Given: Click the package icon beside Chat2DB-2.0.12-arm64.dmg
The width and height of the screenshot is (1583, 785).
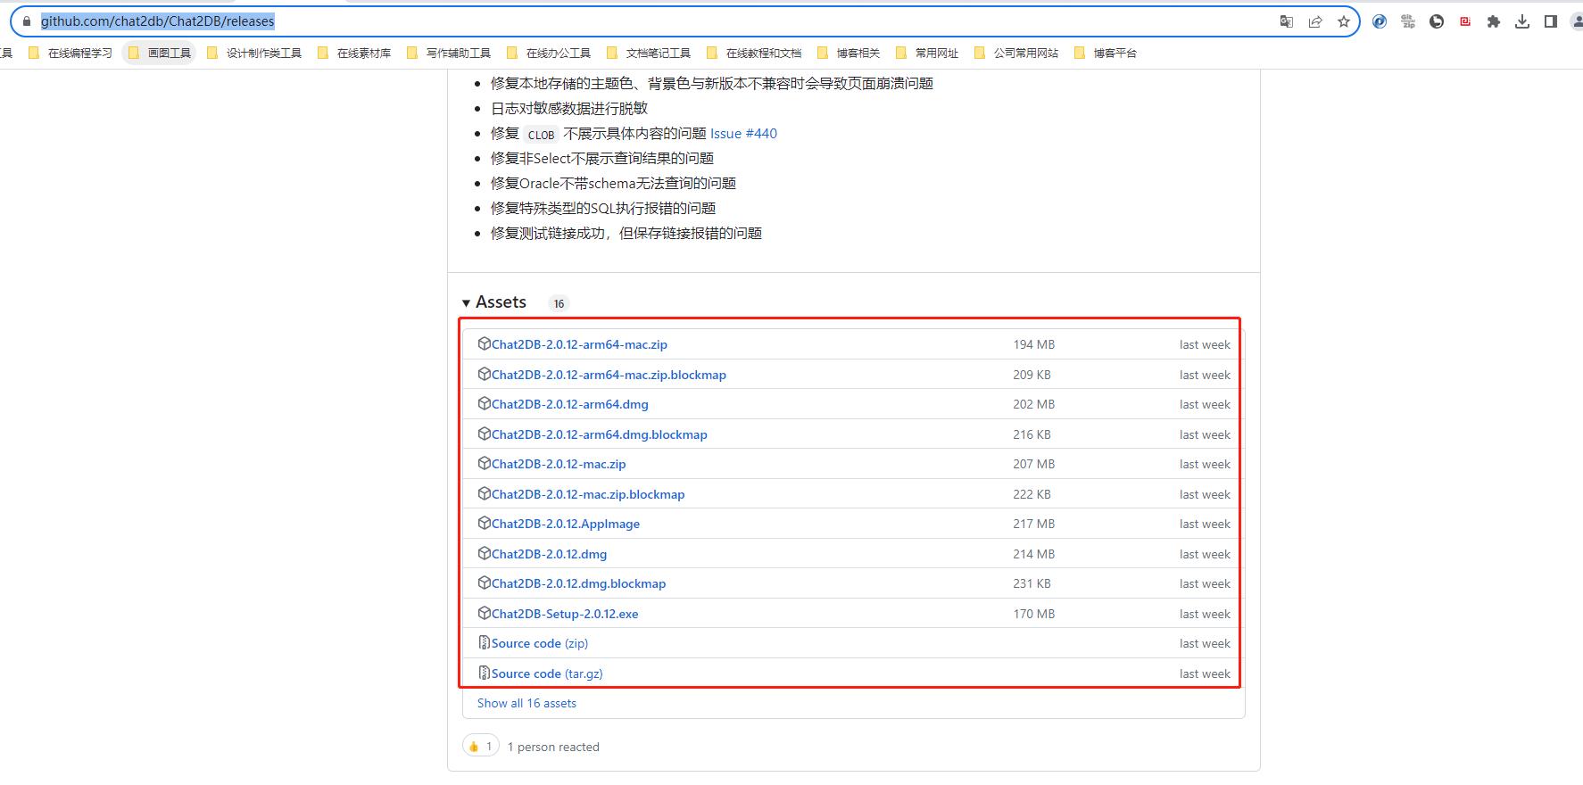Looking at the screenshot, I should (484, 403).
